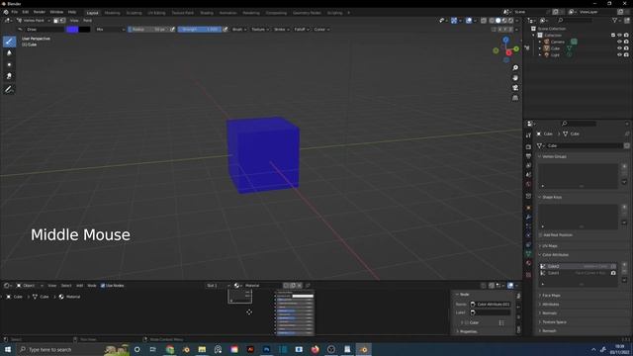Open Windows Start menu
The width and height of the screenshot is (633, 356).
[x=8, y=349]
